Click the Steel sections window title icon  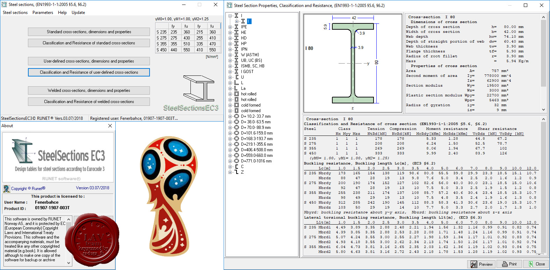[x=4, y=5]
